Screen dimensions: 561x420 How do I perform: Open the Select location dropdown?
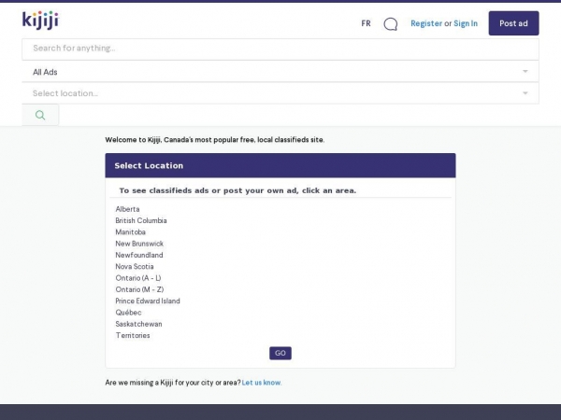point(280,93)
